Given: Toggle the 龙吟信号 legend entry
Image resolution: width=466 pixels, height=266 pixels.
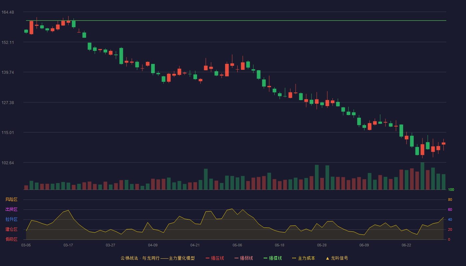Looking at the screenshot, I should point(337,258).
